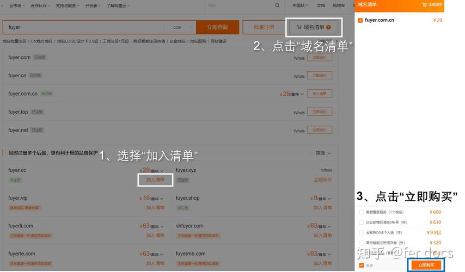Image resolution: width=465 pixels, height=272 pixels.
Task: Click Whois in fuyer.cn row
Action: click(299, 77)
